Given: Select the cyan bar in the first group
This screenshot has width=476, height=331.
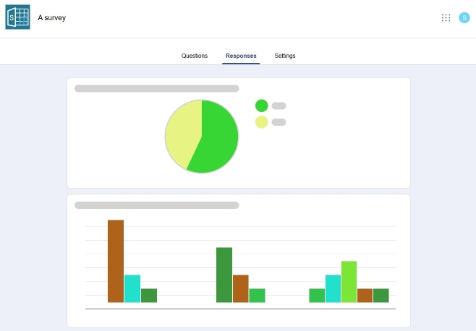Looking at the screenshot, I should coord(132,288).
